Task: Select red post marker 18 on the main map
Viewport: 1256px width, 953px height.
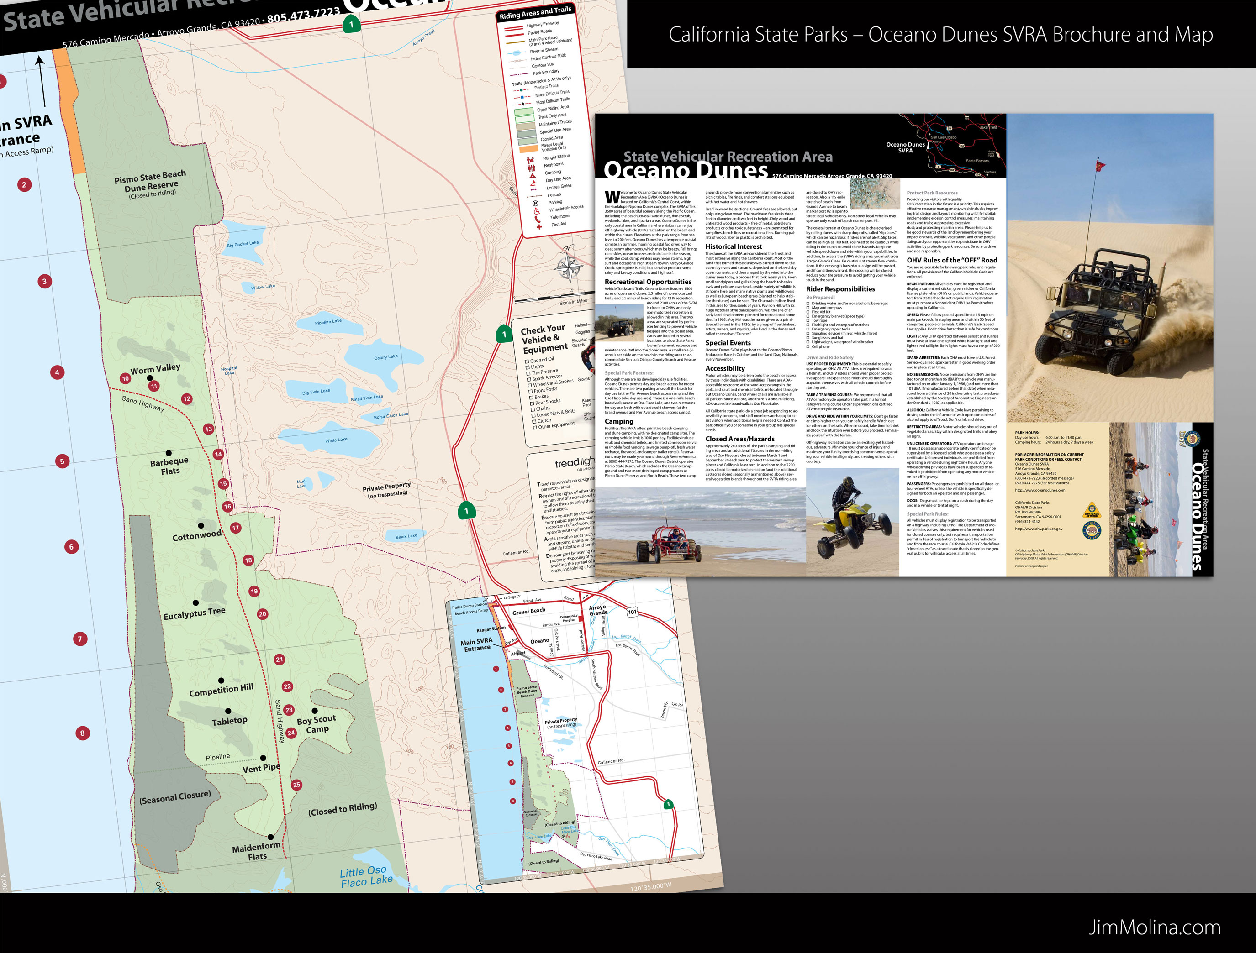Action: point(248,560)
